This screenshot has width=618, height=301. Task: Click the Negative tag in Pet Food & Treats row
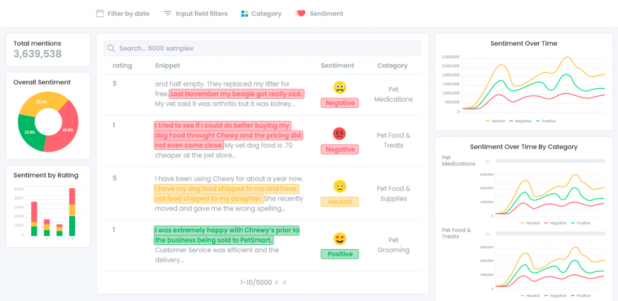pos(340,149)
